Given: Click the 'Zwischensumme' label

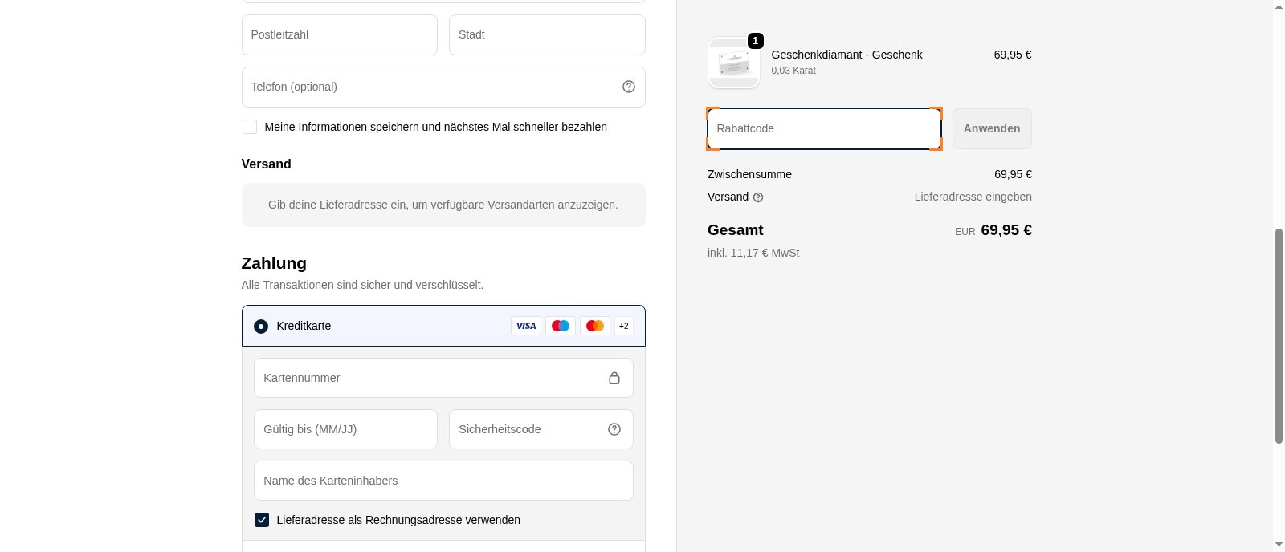Looking at the screenshot, I should (749, 174).
